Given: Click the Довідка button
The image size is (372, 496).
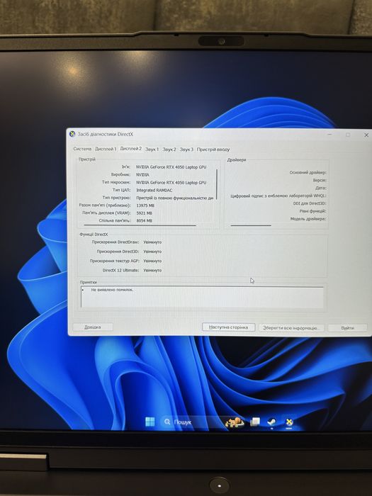Looking at the screenshot, I should click(x=93, y=327).
